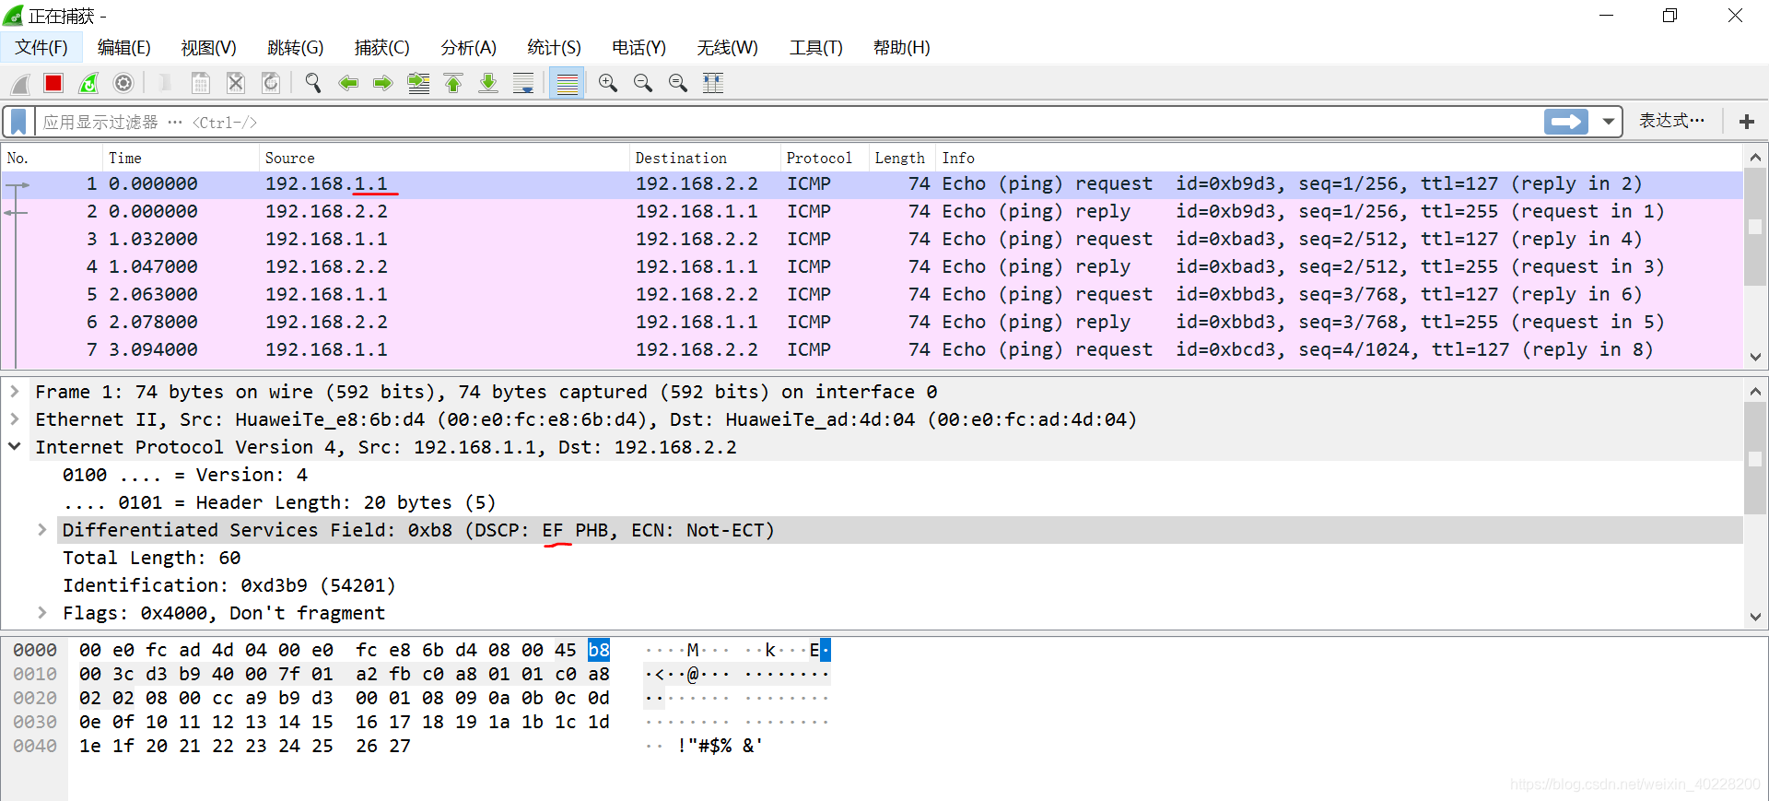This screenshot has height=801, width=1769.
Task: Open a capture file from toolbar
Action: [165, 84]
